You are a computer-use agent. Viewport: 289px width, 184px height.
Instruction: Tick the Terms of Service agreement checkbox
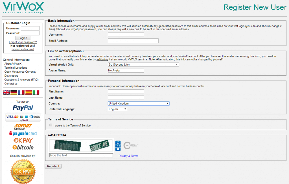[x=51, y=125]
